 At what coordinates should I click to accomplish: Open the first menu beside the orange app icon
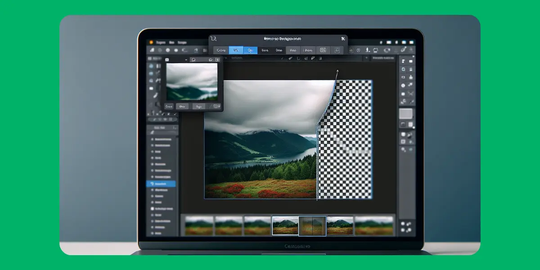[x=160, y=42]
